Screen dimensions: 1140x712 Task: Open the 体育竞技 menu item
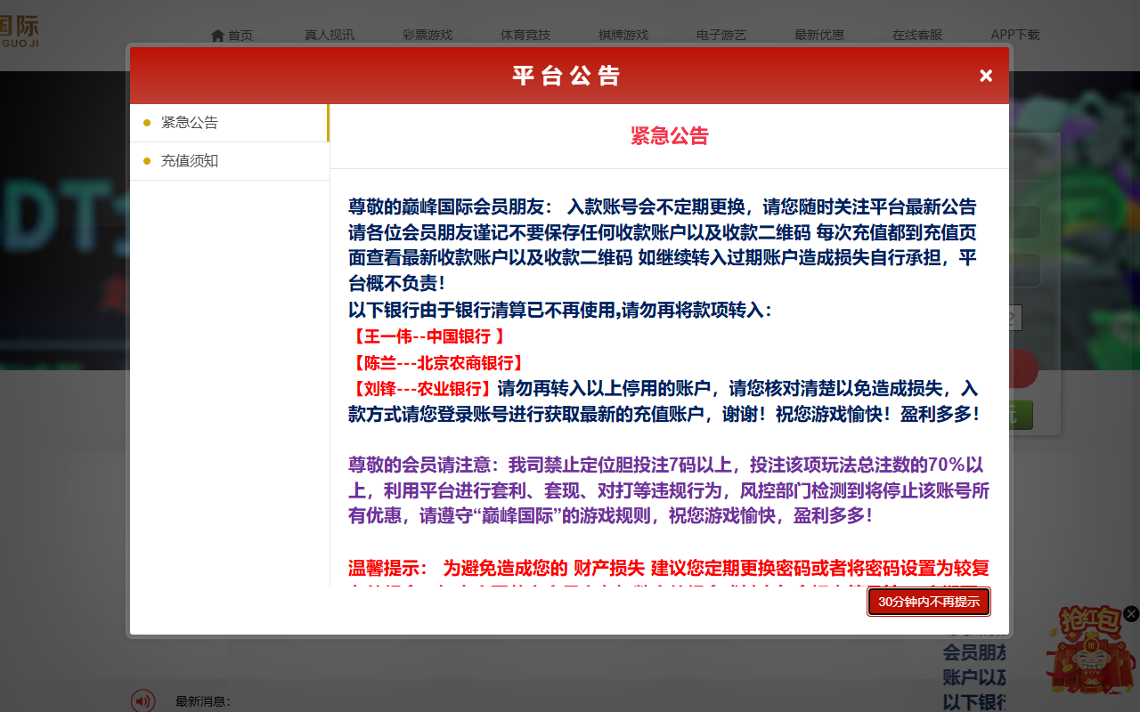tap(525, 36)
